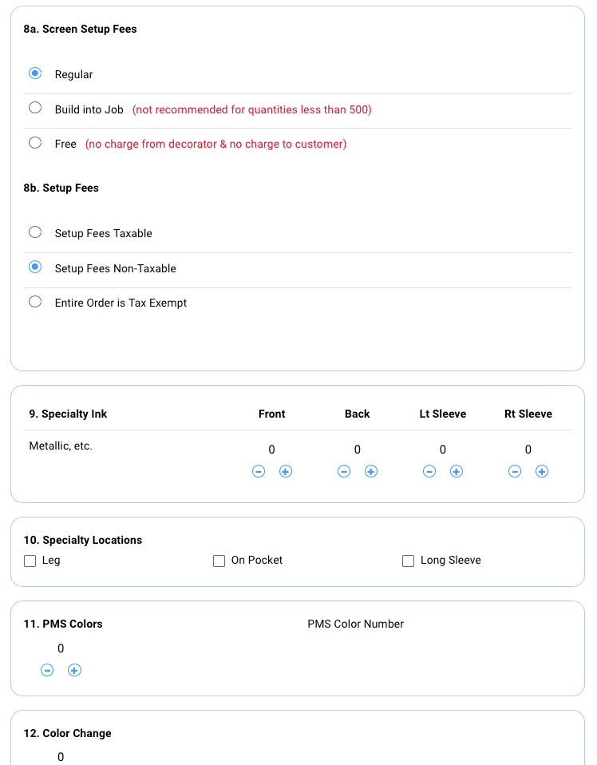Decrease Back specialty ink count
Viewport: 597px width, 765px height.
344,471
